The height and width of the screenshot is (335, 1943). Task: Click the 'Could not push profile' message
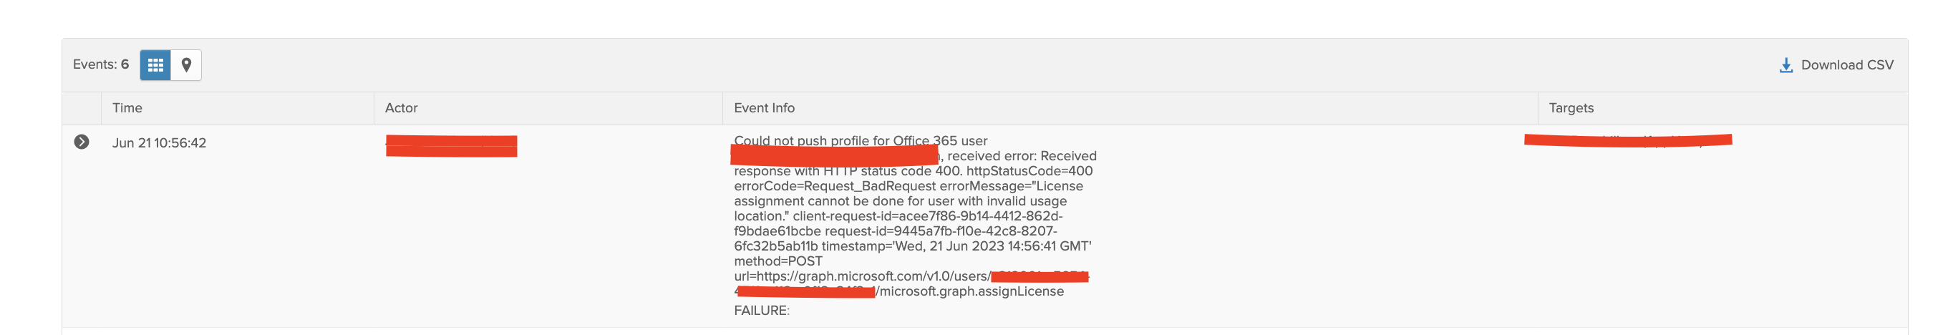(860, 140)
